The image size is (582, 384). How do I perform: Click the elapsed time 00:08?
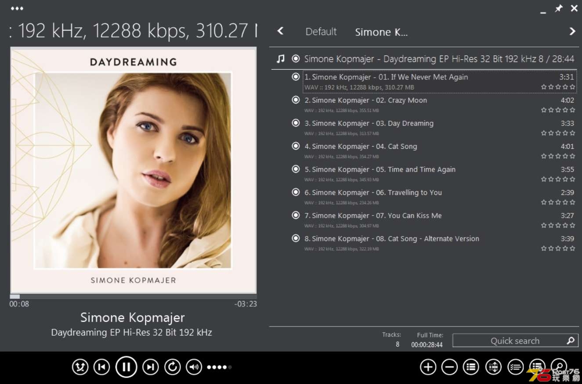tap(19, 304)
